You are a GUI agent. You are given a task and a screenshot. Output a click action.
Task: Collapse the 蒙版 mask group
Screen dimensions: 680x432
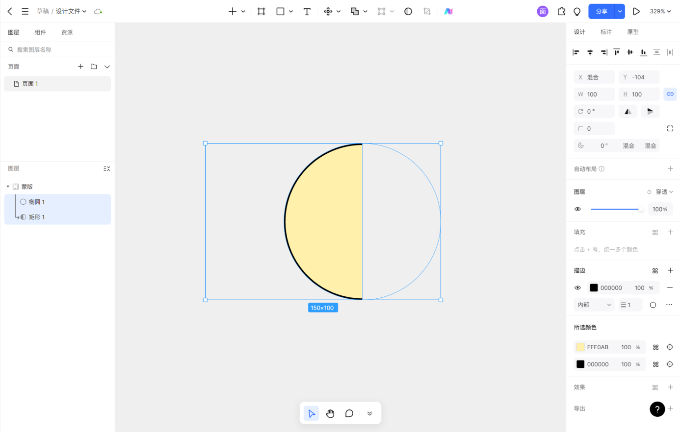point(8,187)
